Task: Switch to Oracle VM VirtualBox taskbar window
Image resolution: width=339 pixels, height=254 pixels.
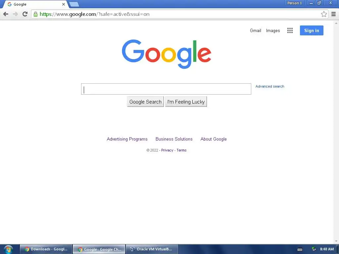Action: point(152,249)
